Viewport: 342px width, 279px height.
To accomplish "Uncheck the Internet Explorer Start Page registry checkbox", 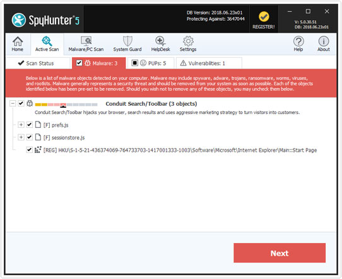I will point(29,150).
